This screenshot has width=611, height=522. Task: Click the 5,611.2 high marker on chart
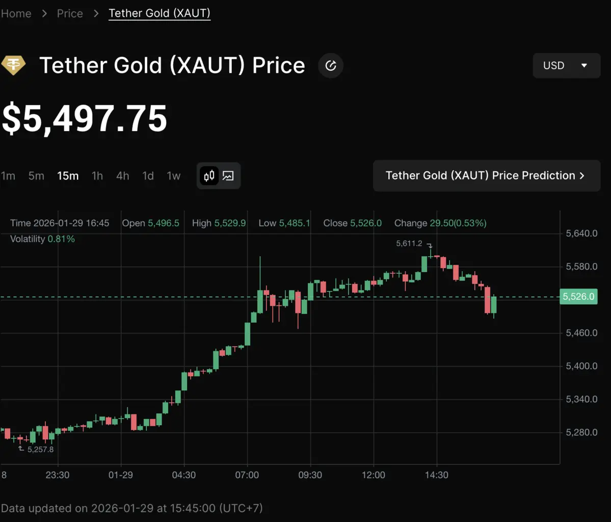409,244
